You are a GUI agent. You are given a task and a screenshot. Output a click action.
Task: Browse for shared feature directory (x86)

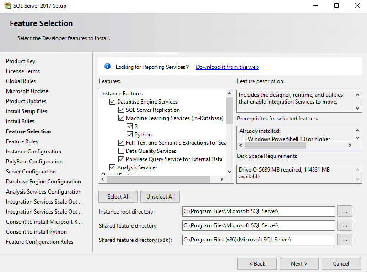click(345, 240)
